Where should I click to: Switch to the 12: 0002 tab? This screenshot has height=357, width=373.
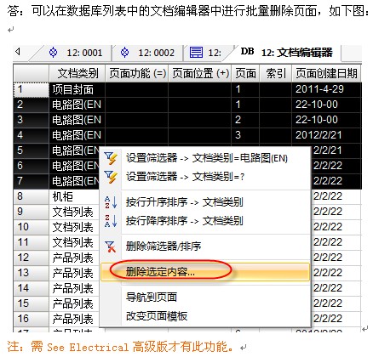pos(147,53)
